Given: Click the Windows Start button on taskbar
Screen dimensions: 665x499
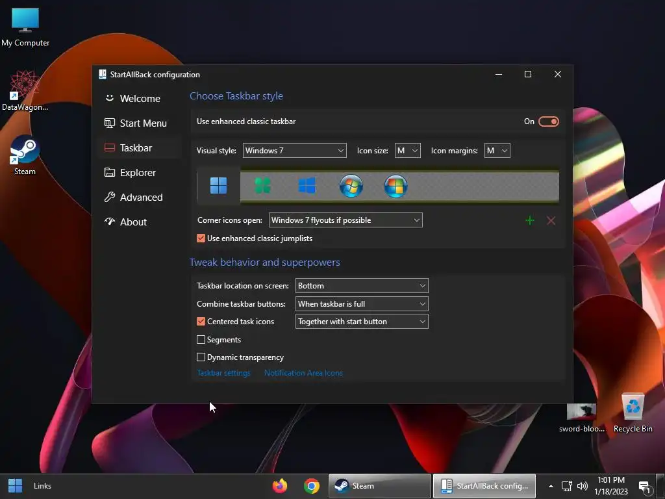Looking at the screenshot, I should (x=16, y=486).
